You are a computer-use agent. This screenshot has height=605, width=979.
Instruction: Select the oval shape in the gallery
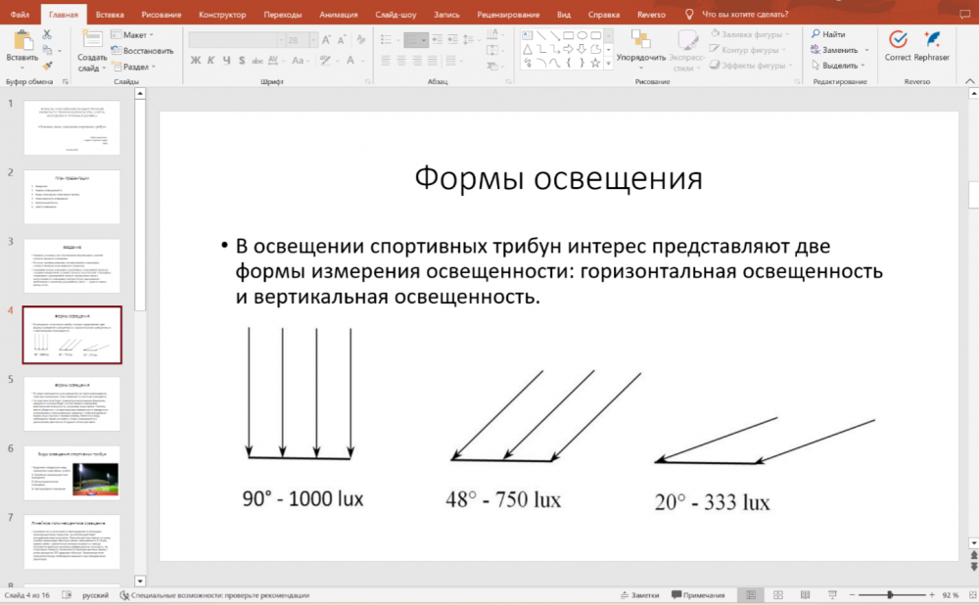582,35
